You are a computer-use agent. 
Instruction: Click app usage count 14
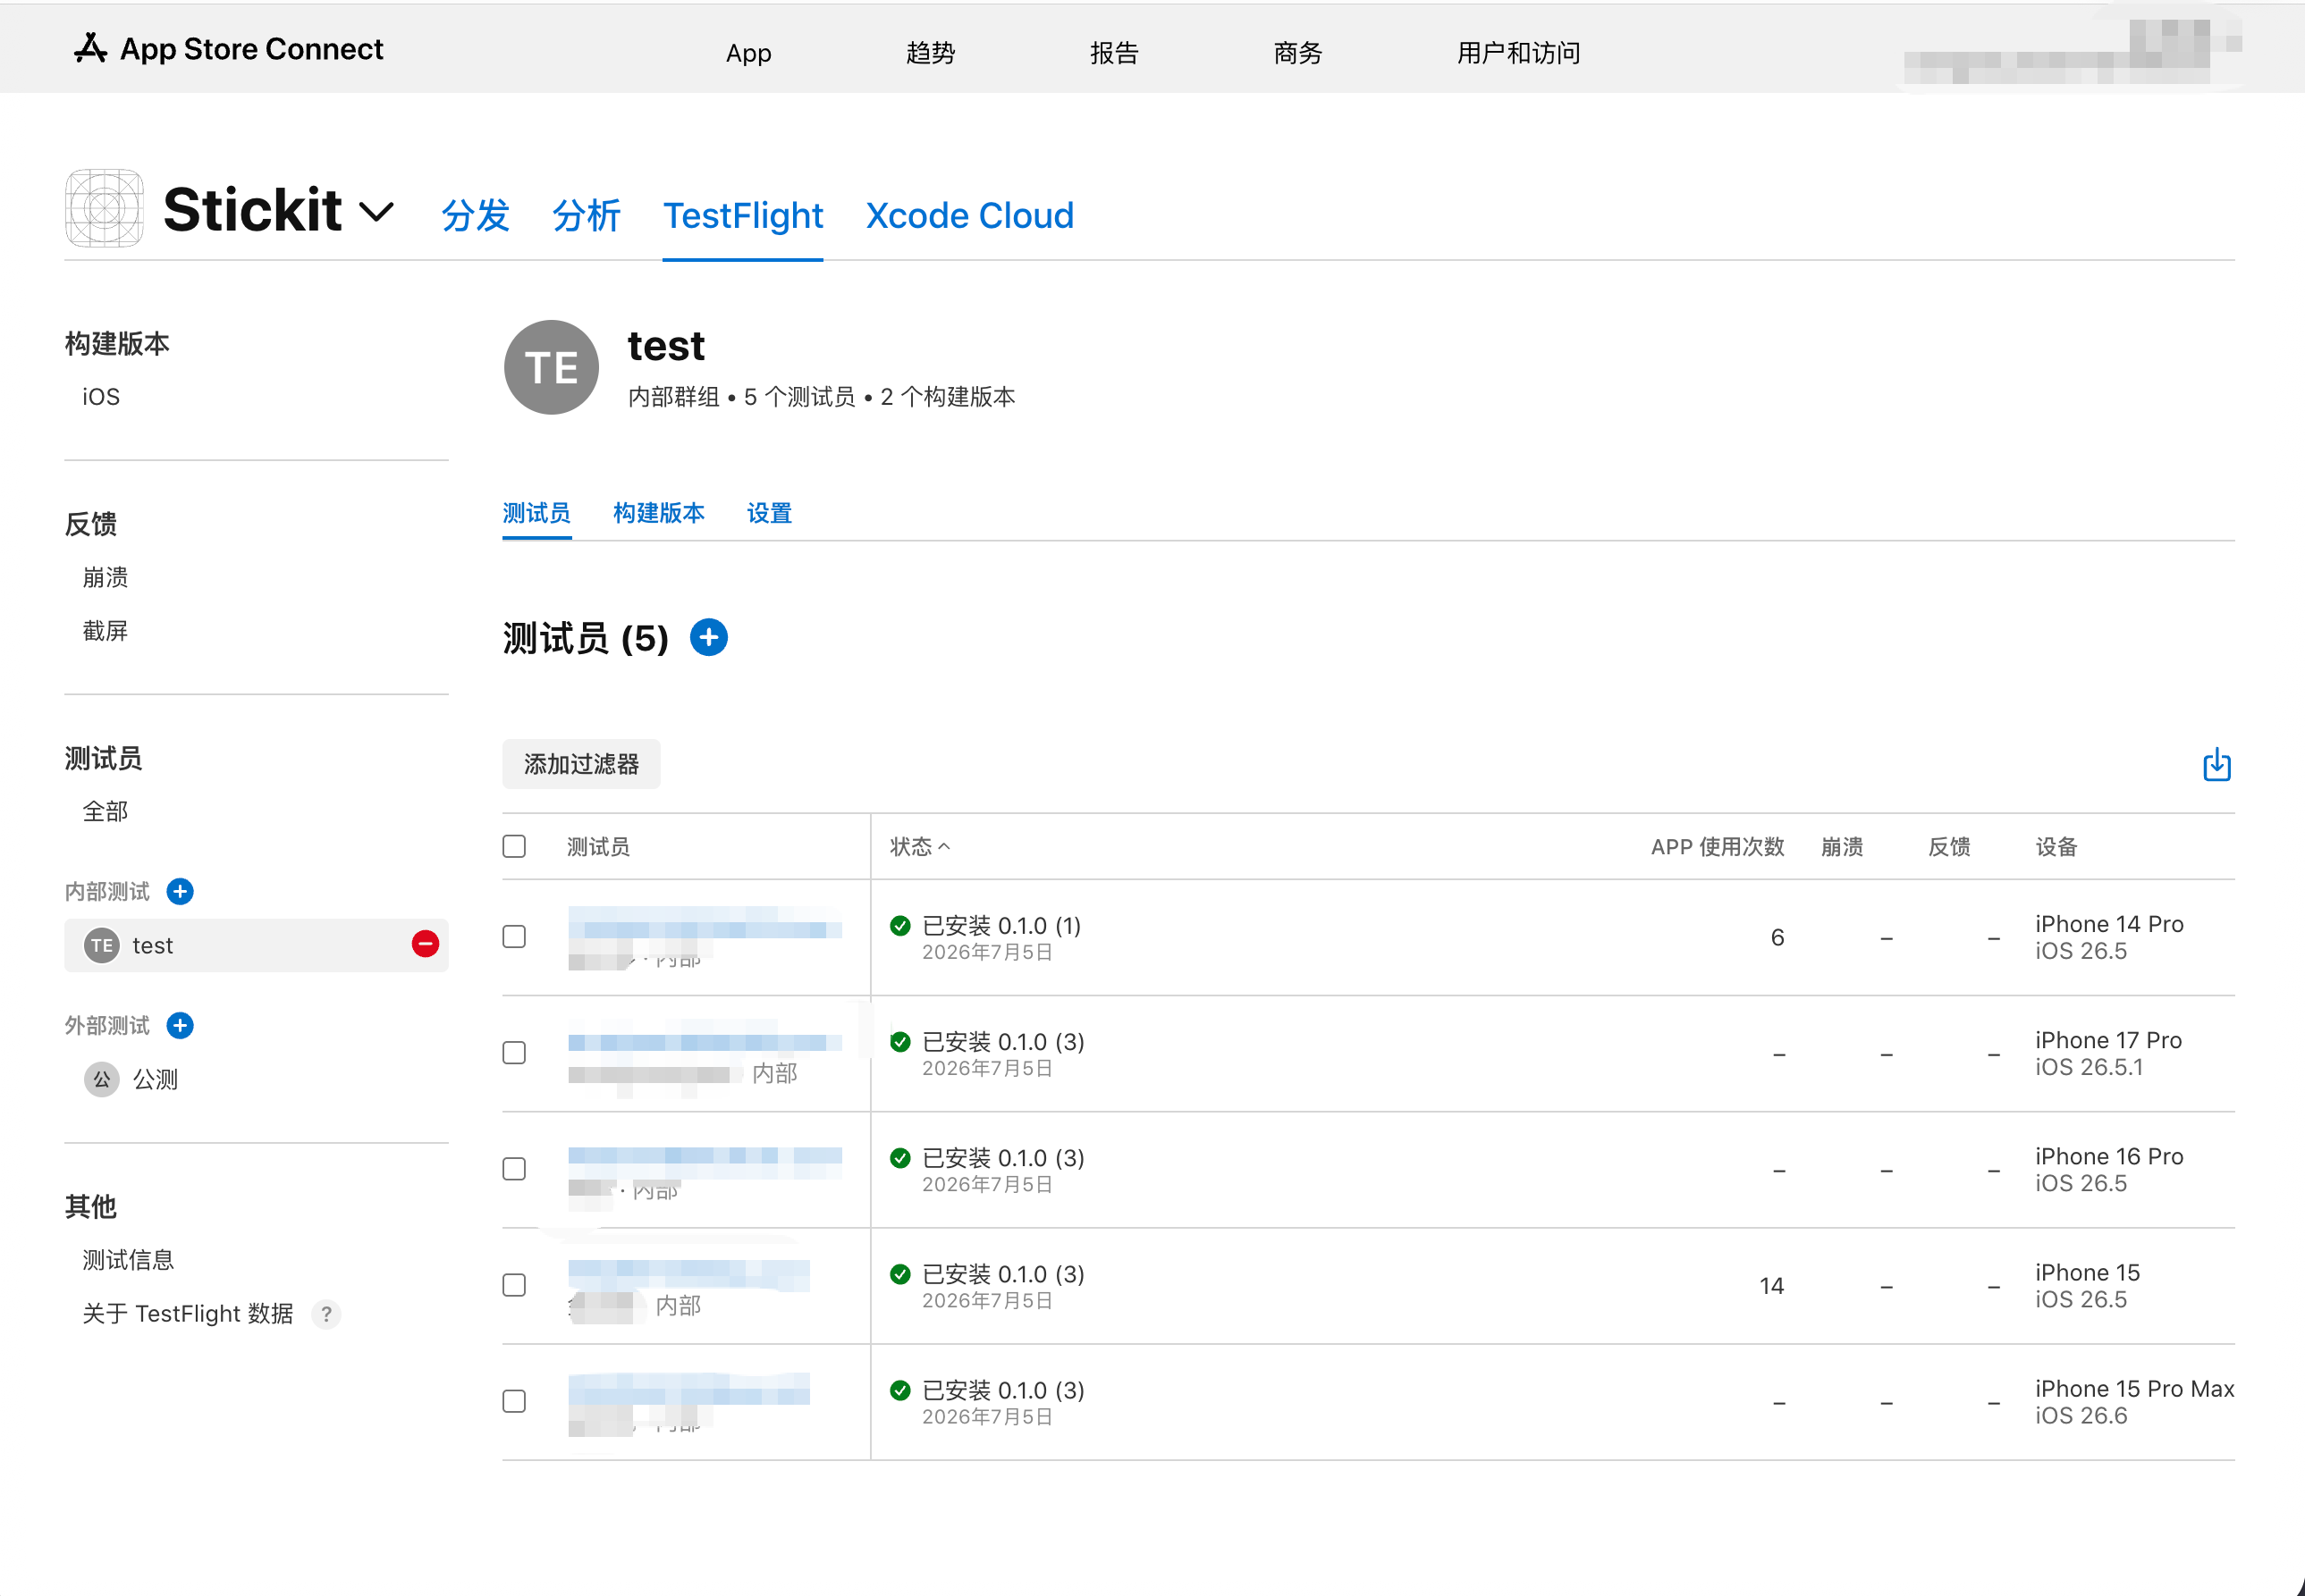tap(1772, 1286)
